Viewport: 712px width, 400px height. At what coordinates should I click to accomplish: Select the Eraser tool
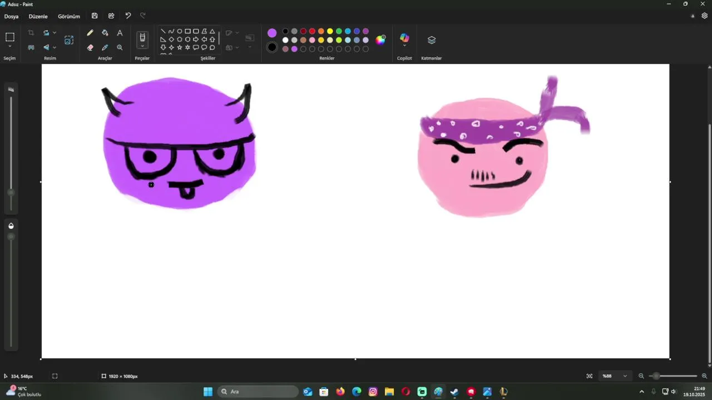tap(90, 48)
